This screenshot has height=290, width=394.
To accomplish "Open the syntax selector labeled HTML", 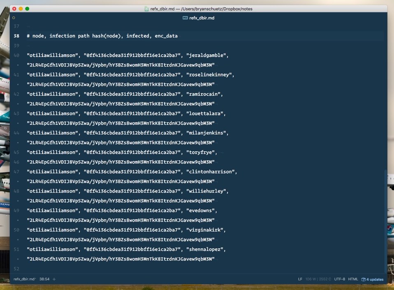I will pyautogui.click(x=352, y=279).
